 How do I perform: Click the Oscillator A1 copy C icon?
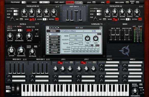click(x=56, y=6)
